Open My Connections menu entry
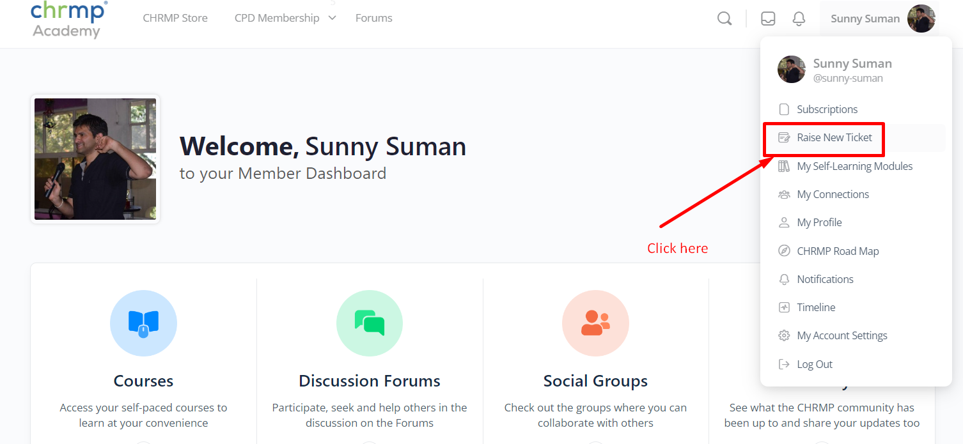 pos(833,194)
